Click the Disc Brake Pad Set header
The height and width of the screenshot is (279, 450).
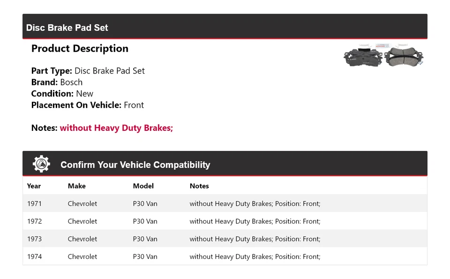67,28
